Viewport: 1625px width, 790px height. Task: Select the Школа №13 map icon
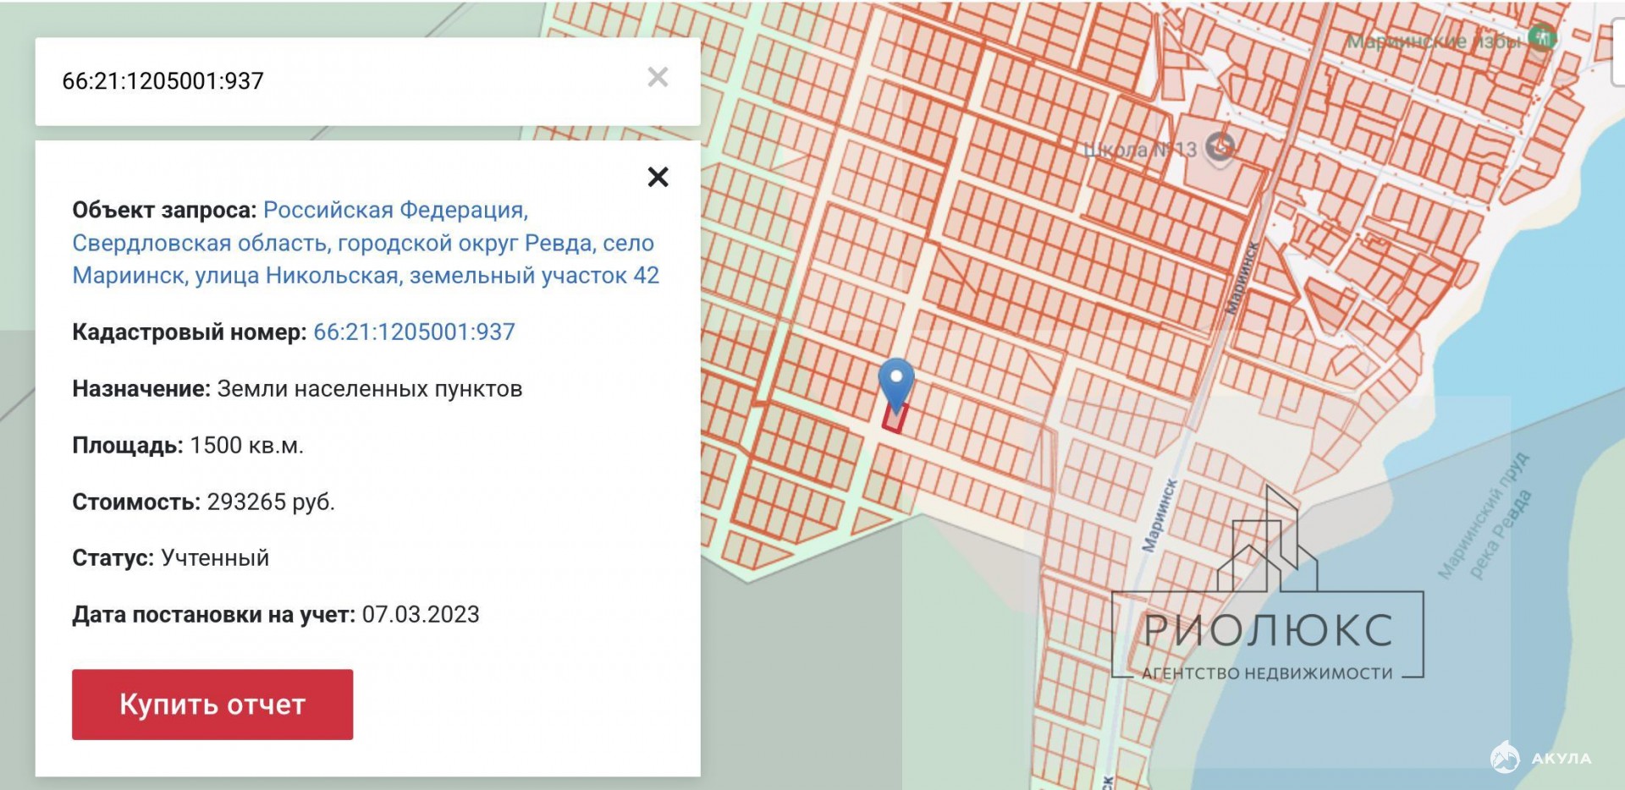pos(1219,148)
